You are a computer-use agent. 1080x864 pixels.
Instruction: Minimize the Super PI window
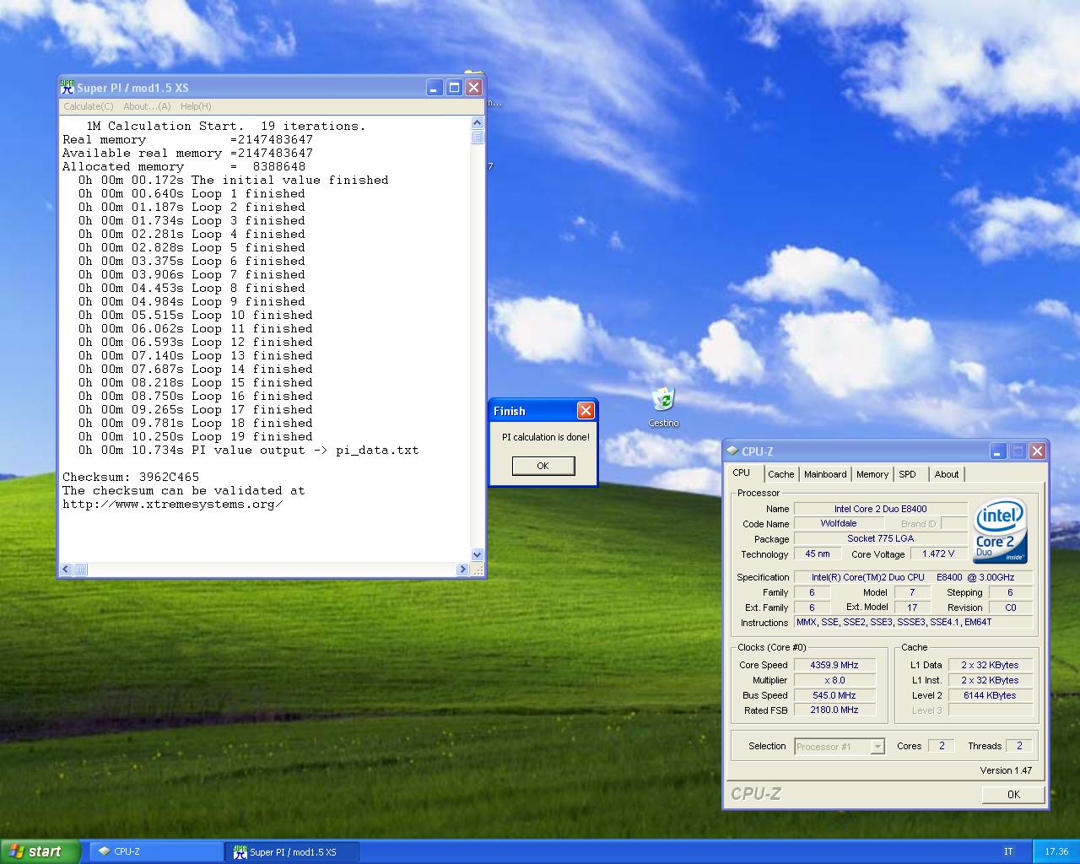[435, 88]
